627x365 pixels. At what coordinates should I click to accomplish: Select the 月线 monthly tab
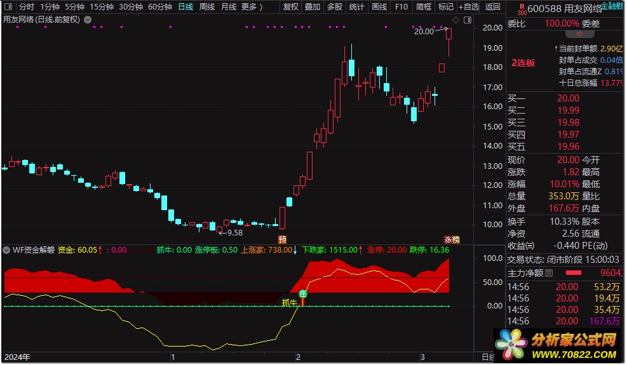click(229, 7)
